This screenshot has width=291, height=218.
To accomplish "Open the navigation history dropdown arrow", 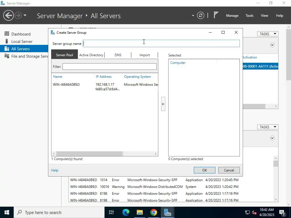I will (x=25, y=15).
